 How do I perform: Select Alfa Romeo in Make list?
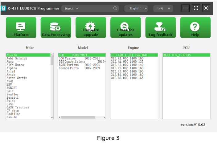click(x=15, y=65)
